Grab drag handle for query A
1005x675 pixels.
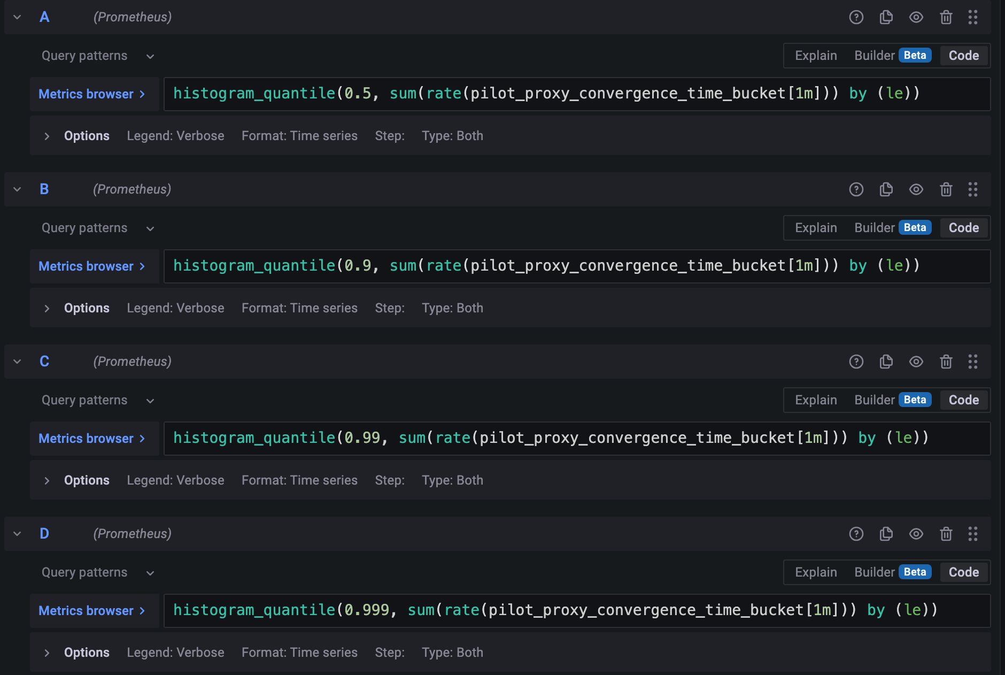point(973,17)
